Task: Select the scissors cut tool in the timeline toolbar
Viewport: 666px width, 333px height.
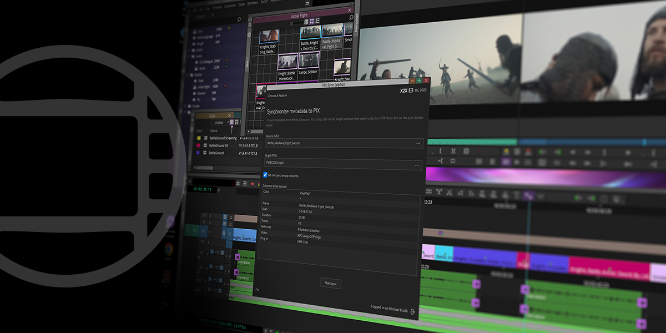Action: click(449, 193)
